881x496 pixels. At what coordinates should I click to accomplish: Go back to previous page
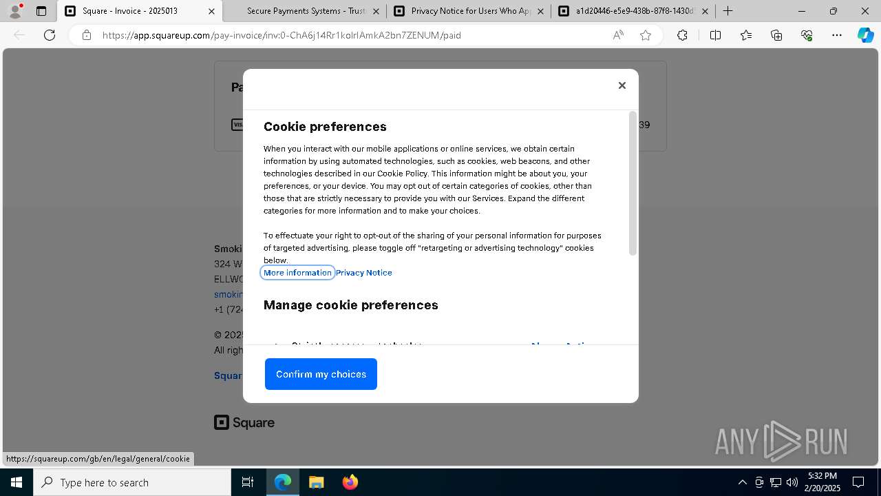[x=19, y=35]
